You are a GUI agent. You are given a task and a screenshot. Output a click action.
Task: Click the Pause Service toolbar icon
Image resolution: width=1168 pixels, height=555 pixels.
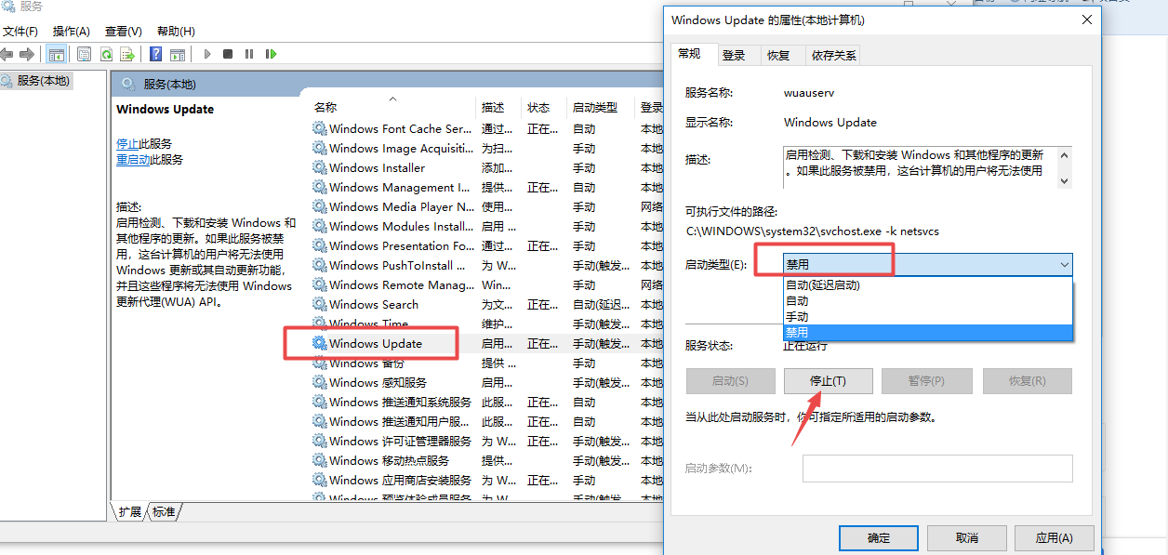coord(249,55)
